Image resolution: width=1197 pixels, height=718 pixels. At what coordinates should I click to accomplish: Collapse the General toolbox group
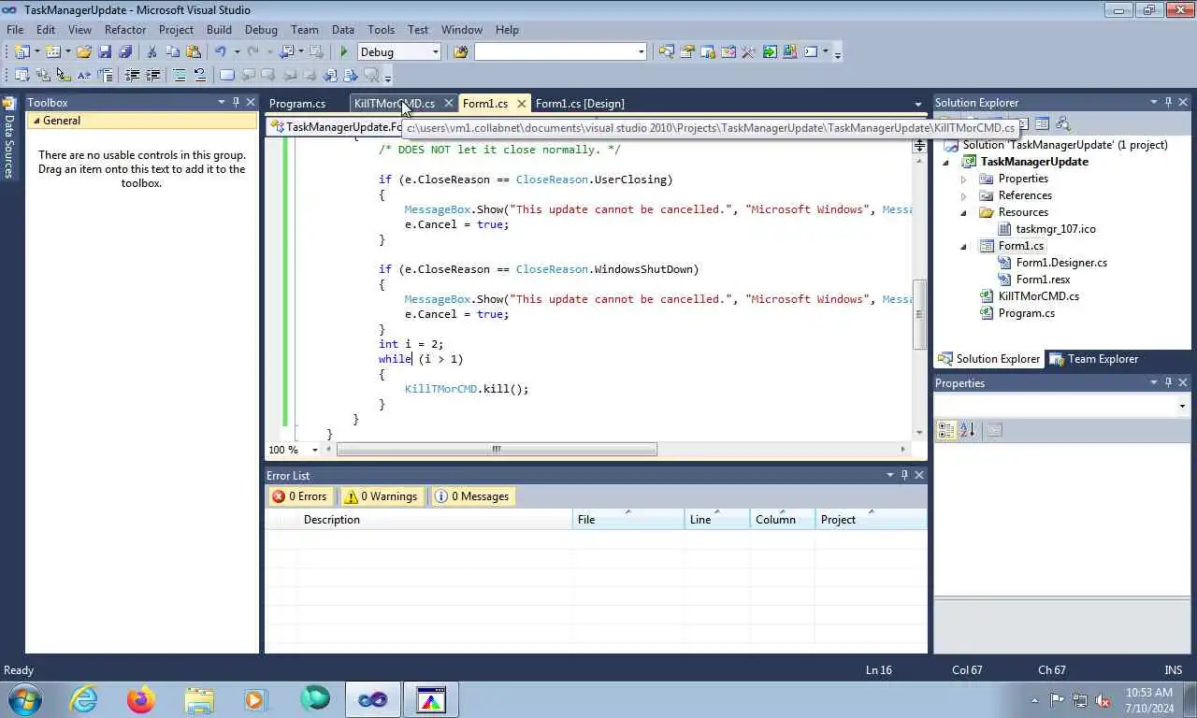(x=36, y=121)
